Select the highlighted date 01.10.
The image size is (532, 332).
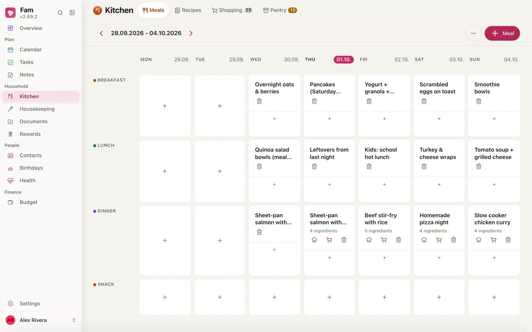point(344,59)
